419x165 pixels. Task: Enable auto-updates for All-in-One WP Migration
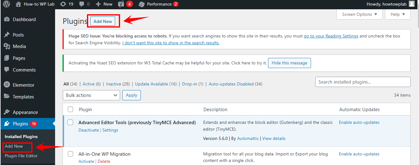(359, 154)
